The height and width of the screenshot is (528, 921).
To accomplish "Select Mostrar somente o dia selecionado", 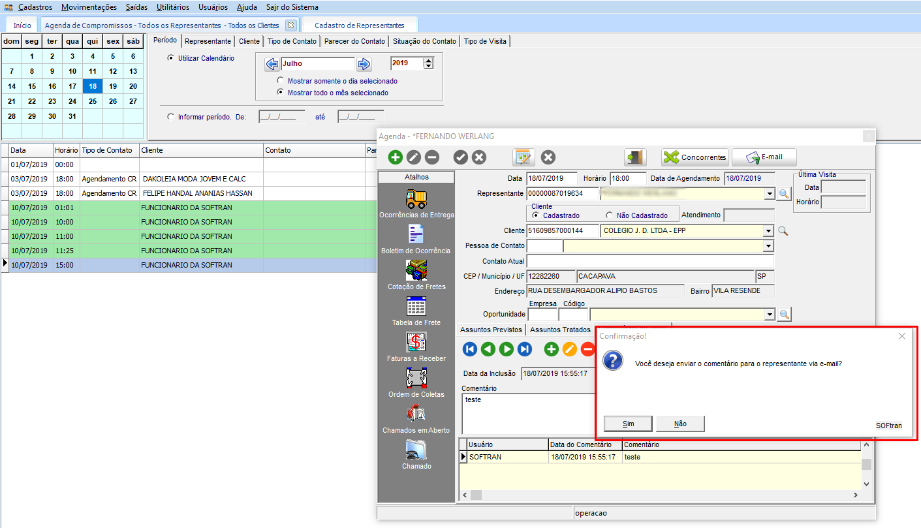I will pos(281,81).
